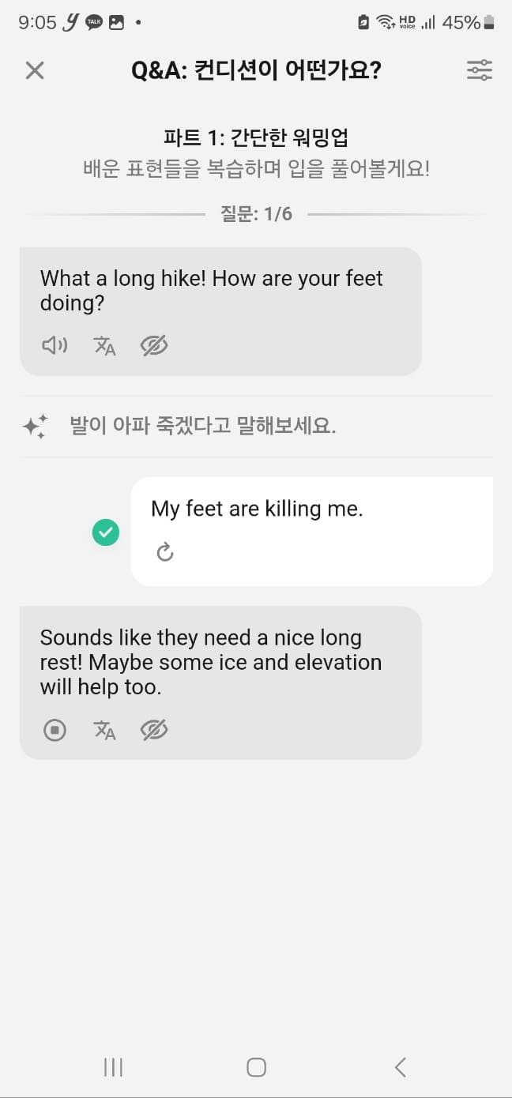Unhide text in the rest suggestion message
Screen dimensions: 512x1098
(154, 730)
